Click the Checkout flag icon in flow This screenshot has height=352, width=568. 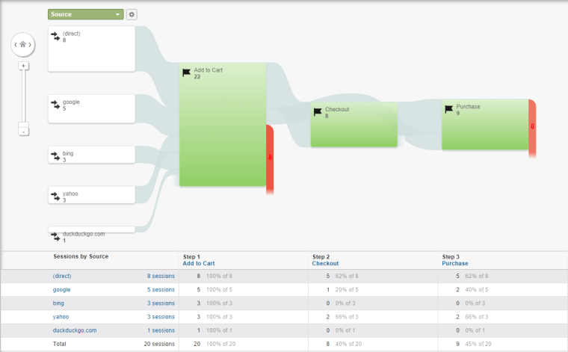(x=318, y=112)
